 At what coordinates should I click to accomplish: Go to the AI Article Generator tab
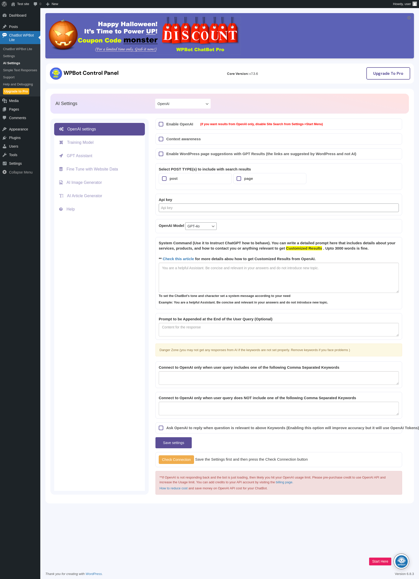99,196
